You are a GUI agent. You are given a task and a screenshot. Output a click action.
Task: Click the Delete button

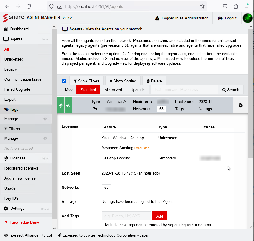pyautogui.click(x=154, y=81)
